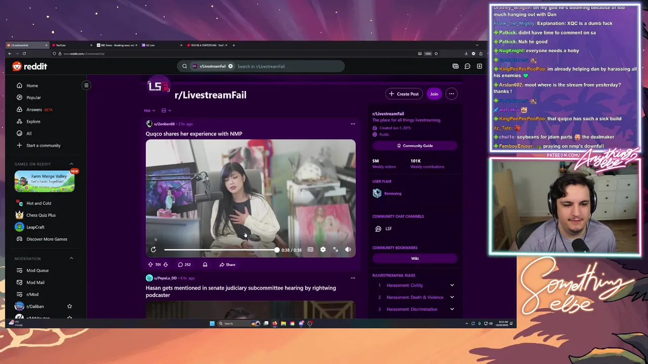
Task: Click the Windows Start button
Action: coord(212,324)
